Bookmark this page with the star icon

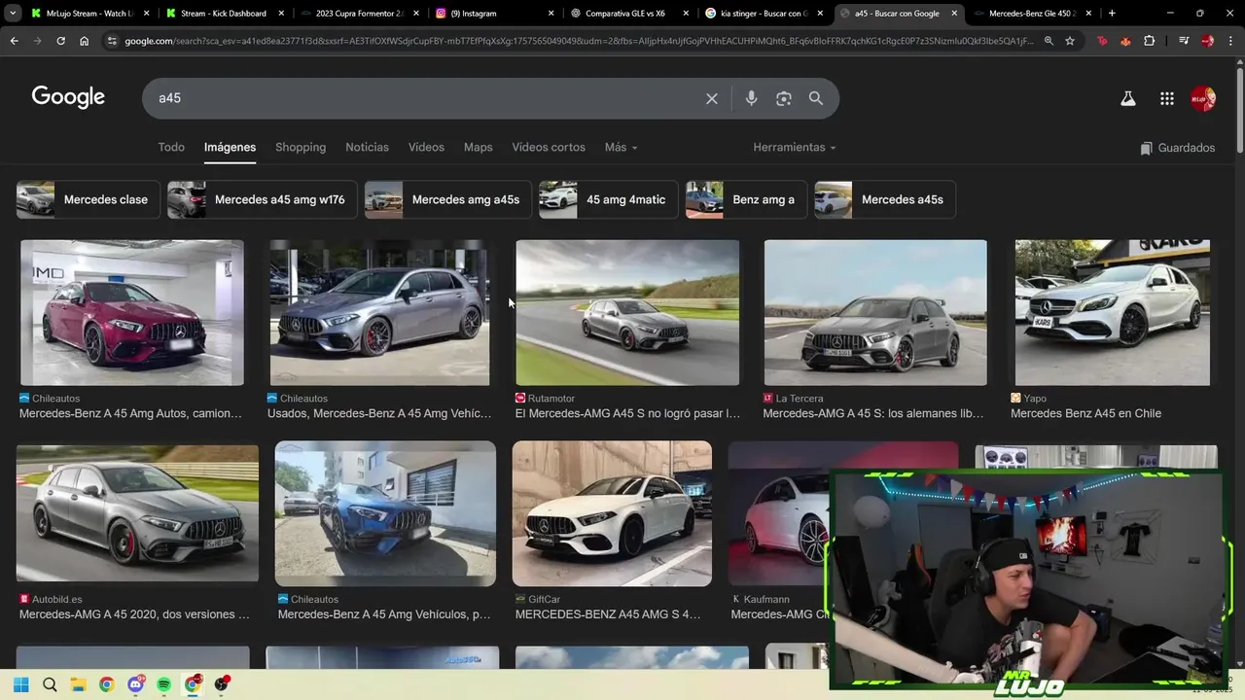1070,41
